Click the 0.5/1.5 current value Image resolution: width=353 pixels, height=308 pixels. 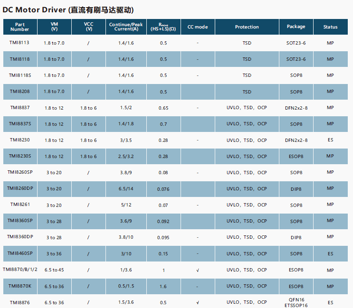point(126,286)
